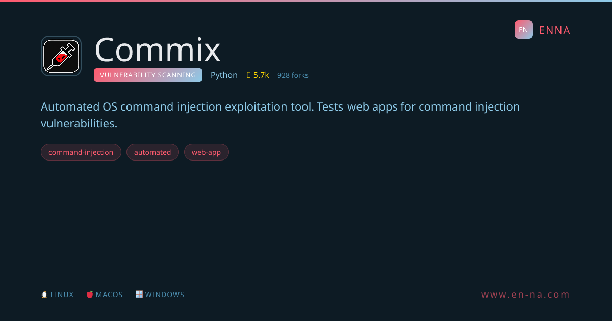Select the Vulnerability Scanning category badge
The height and width of the screenshot is (321, 612).
(148, 75)
